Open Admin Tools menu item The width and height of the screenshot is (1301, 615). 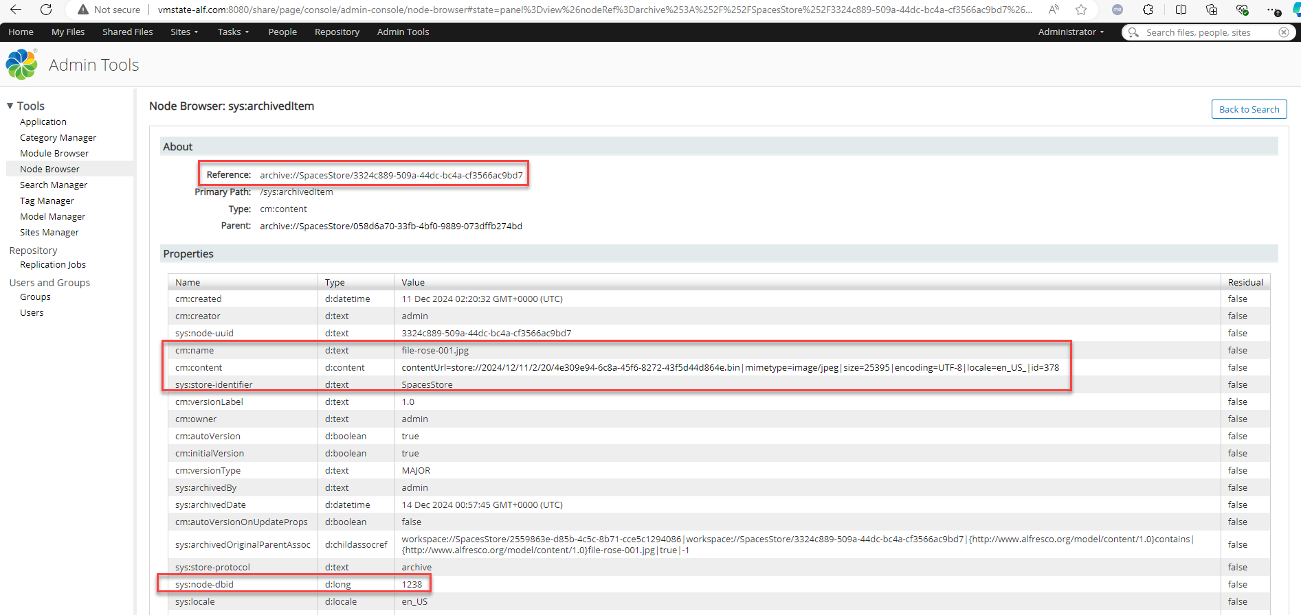403,32
